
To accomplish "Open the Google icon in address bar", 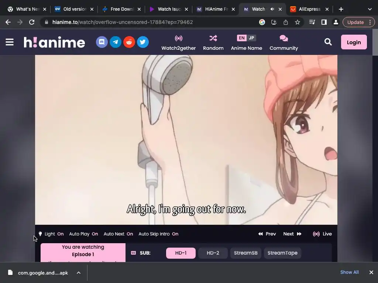I will [x=262, y=22].
